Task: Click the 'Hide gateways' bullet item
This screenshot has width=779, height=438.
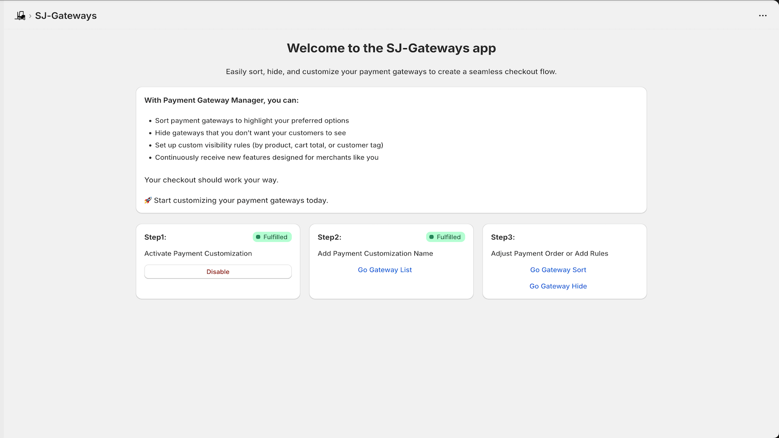Action: [x=250, y=133]
